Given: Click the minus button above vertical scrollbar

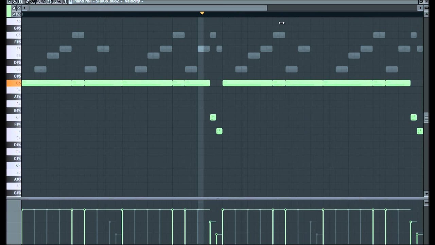Looking at the screenshot, I should [x=427, y=8].
